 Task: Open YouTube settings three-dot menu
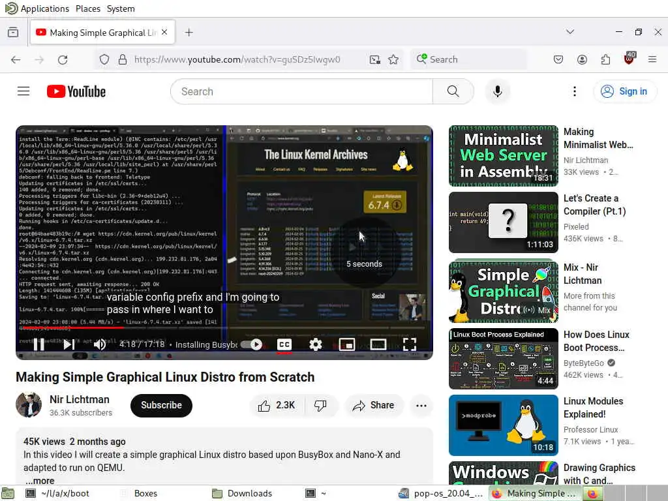click(575, 91)
